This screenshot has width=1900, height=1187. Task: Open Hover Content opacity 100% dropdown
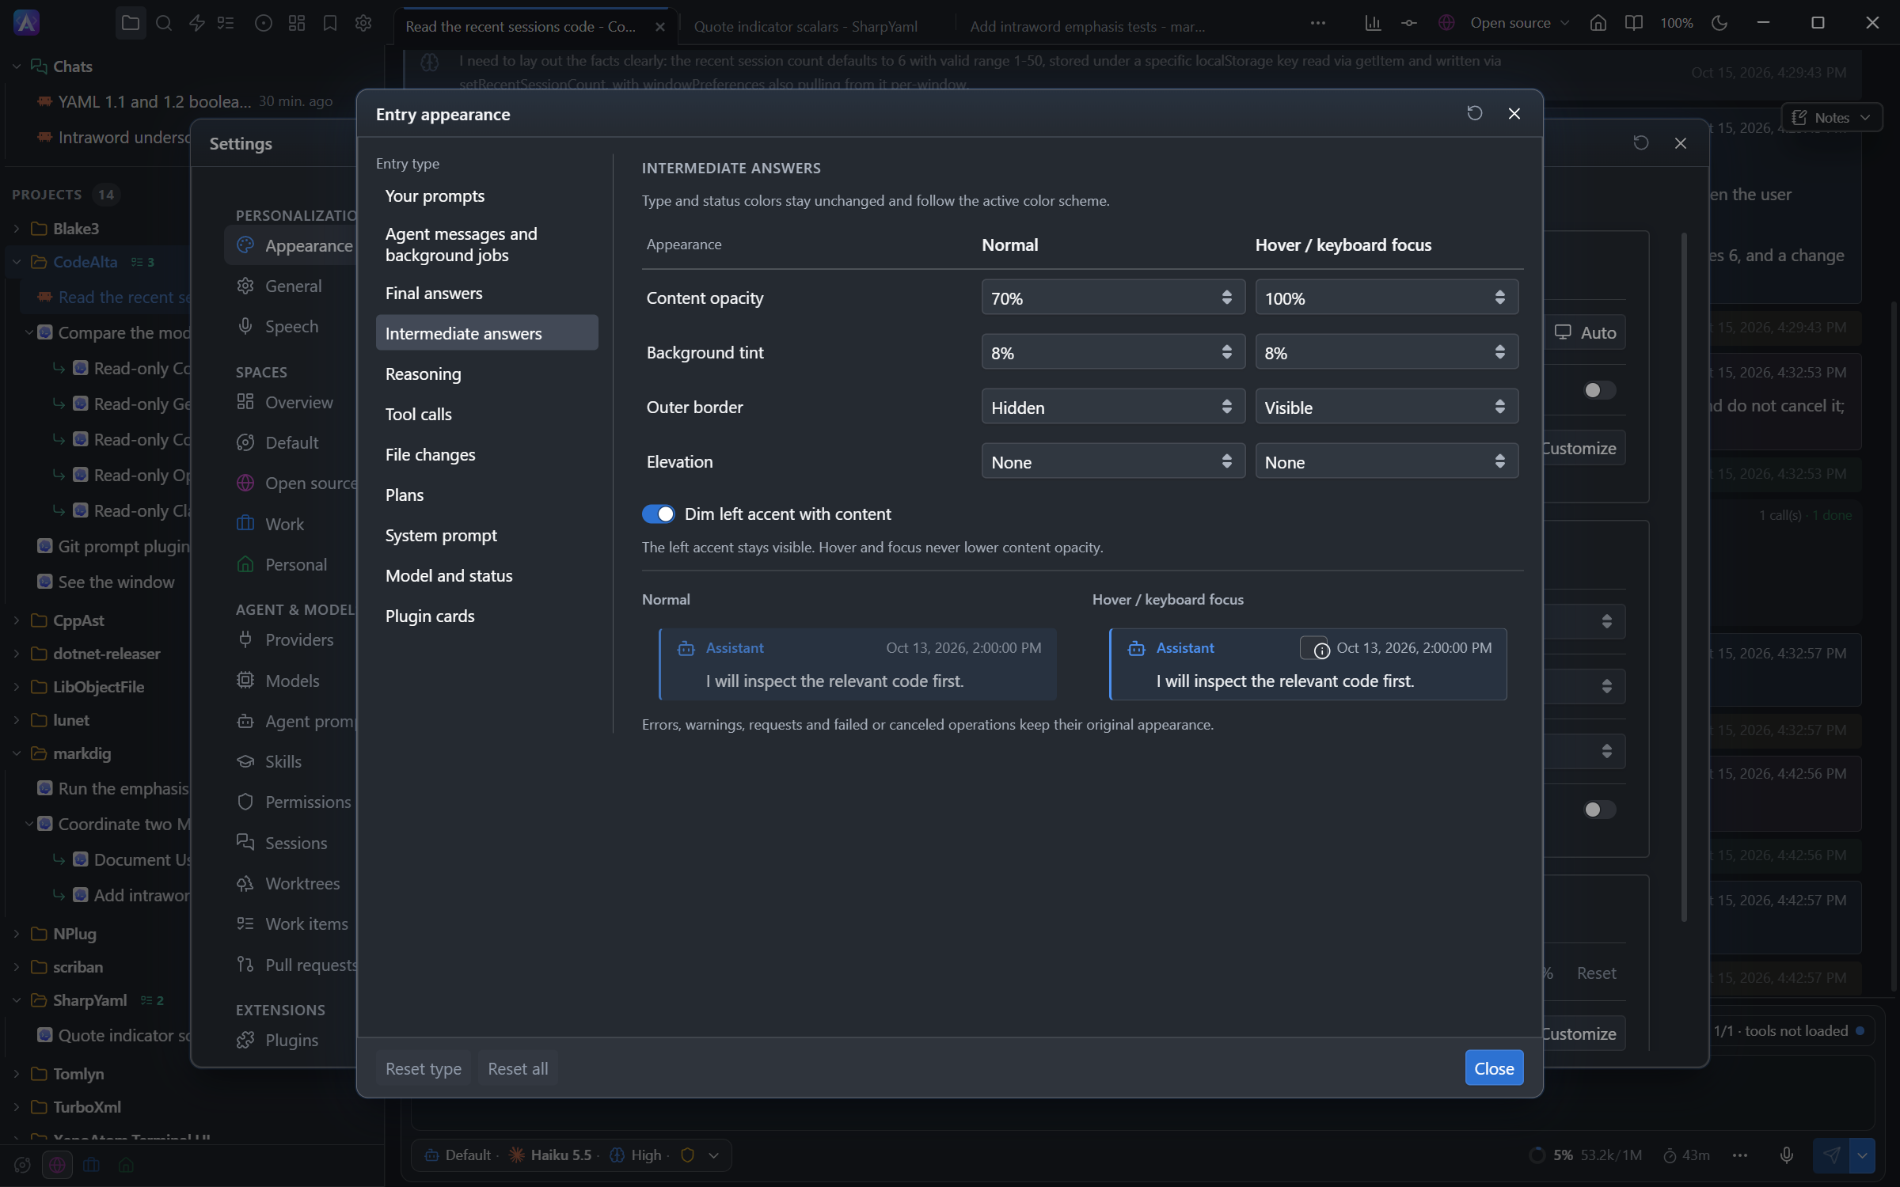click(x=1386, y=298)
